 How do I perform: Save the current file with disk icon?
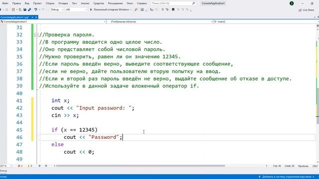click(25, 9)
